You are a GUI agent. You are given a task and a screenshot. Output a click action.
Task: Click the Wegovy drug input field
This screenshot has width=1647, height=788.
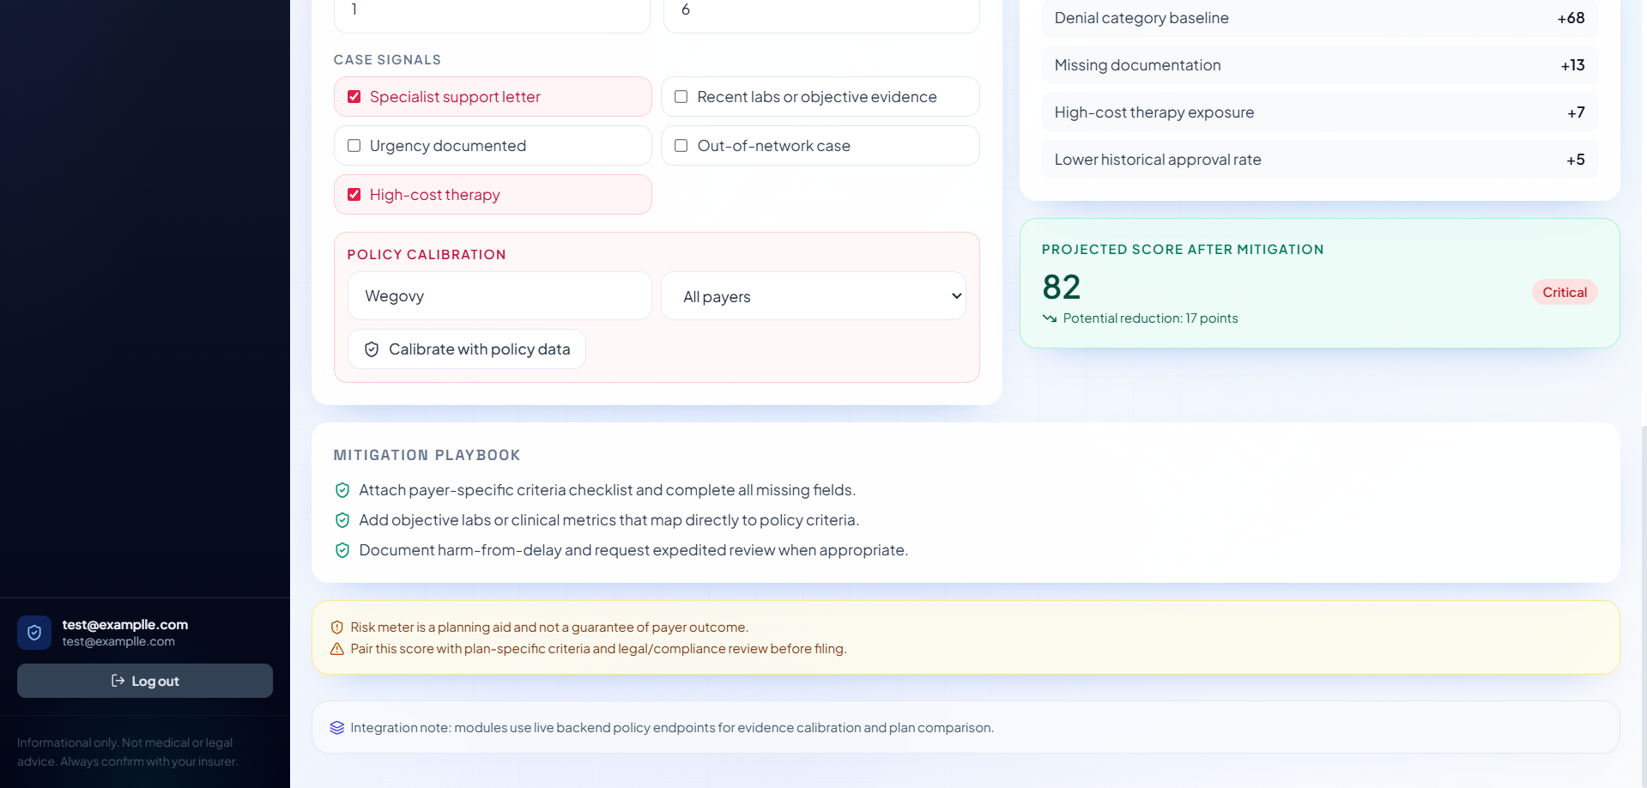pos(500,296)
